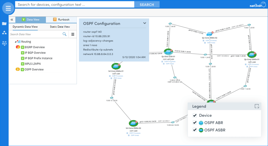Click the 'area 1 nssa' line

click(x=90, y=45)
